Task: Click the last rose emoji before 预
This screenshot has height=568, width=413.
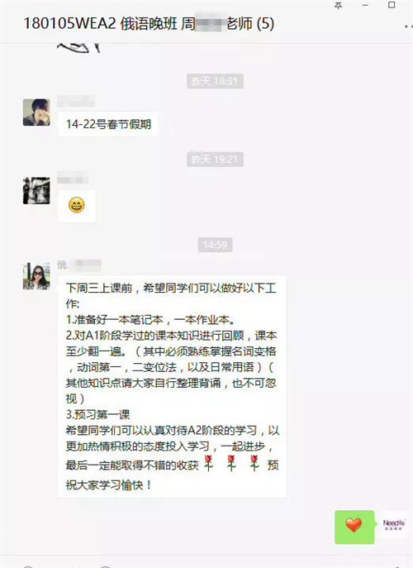Action: (254, 463)
